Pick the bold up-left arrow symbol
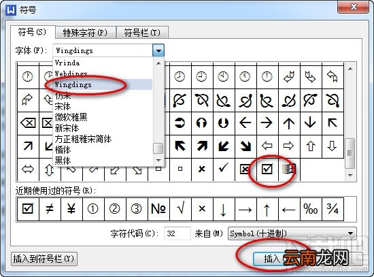Viewport: 374px width, 277px height. [180, 146]
